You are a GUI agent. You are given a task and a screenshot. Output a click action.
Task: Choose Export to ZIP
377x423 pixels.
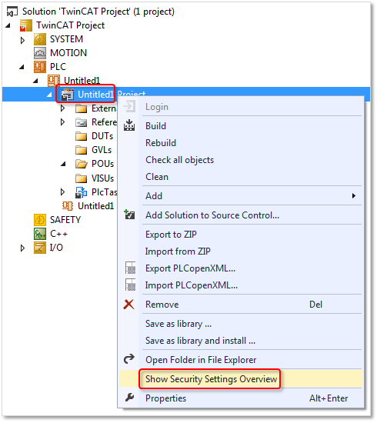coord(241,234)
